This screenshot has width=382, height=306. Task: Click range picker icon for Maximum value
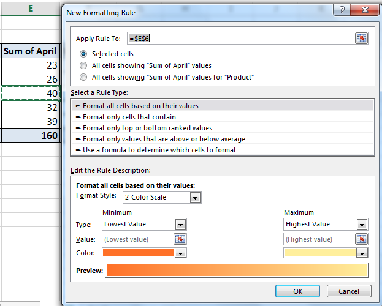point(362,239)
